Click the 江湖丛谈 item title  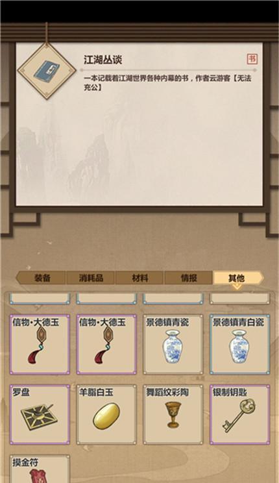(103, 60)
